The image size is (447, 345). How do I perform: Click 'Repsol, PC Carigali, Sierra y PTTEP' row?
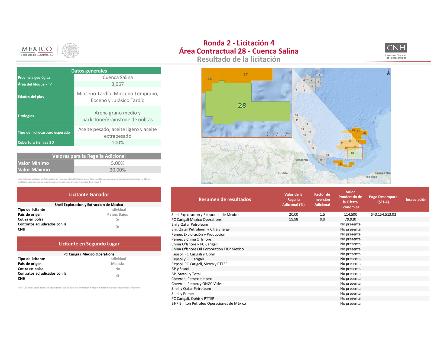click(x=300, y=264)
